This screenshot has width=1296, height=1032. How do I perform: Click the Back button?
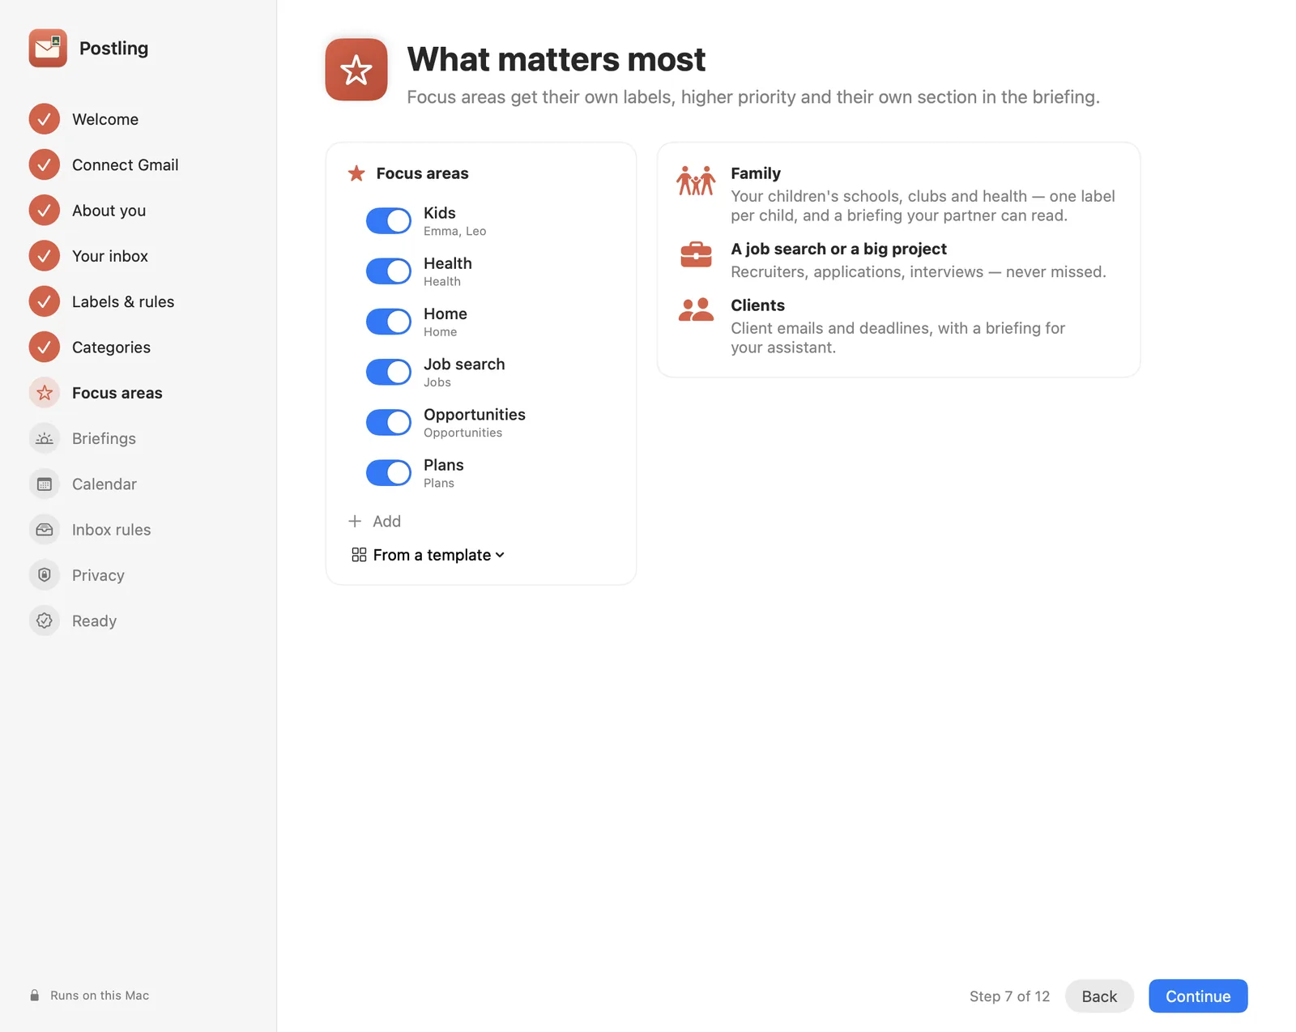(x=1099, y=996)
